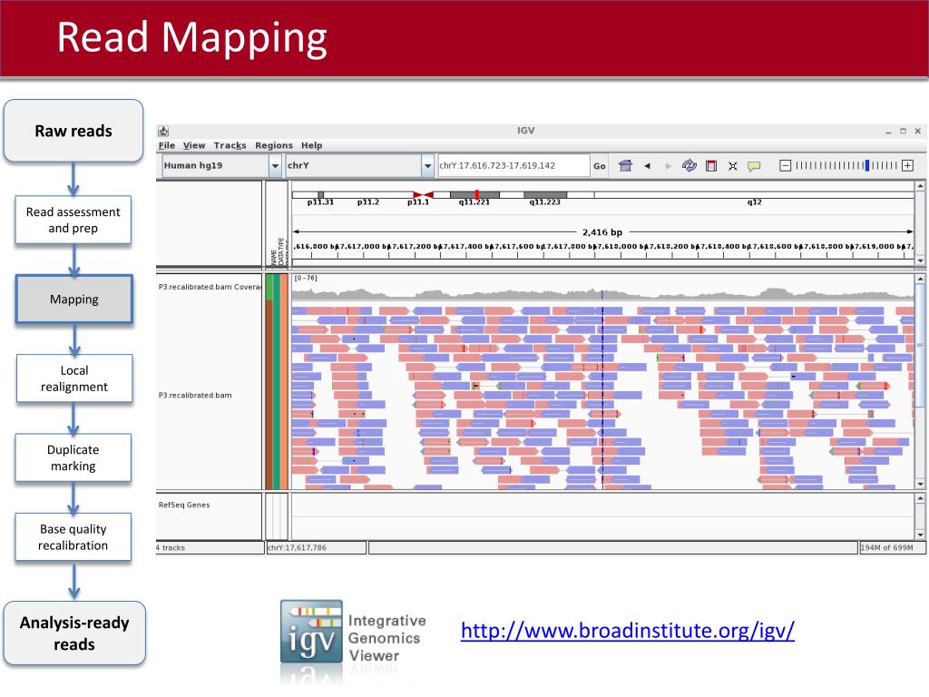Define a region of interest icon
Image resolution: width=929 pixels, height=697 pixels.
point(711,166)
